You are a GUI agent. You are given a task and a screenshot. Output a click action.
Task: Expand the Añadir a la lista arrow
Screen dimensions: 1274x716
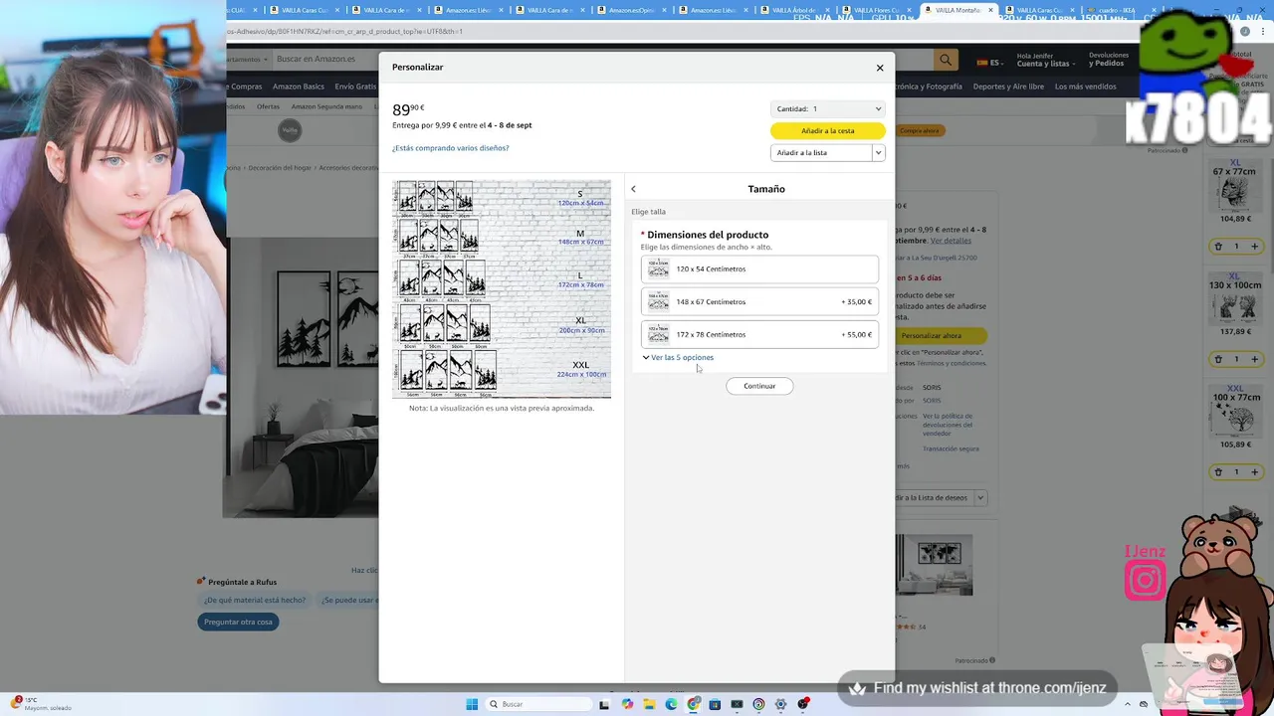879,152
